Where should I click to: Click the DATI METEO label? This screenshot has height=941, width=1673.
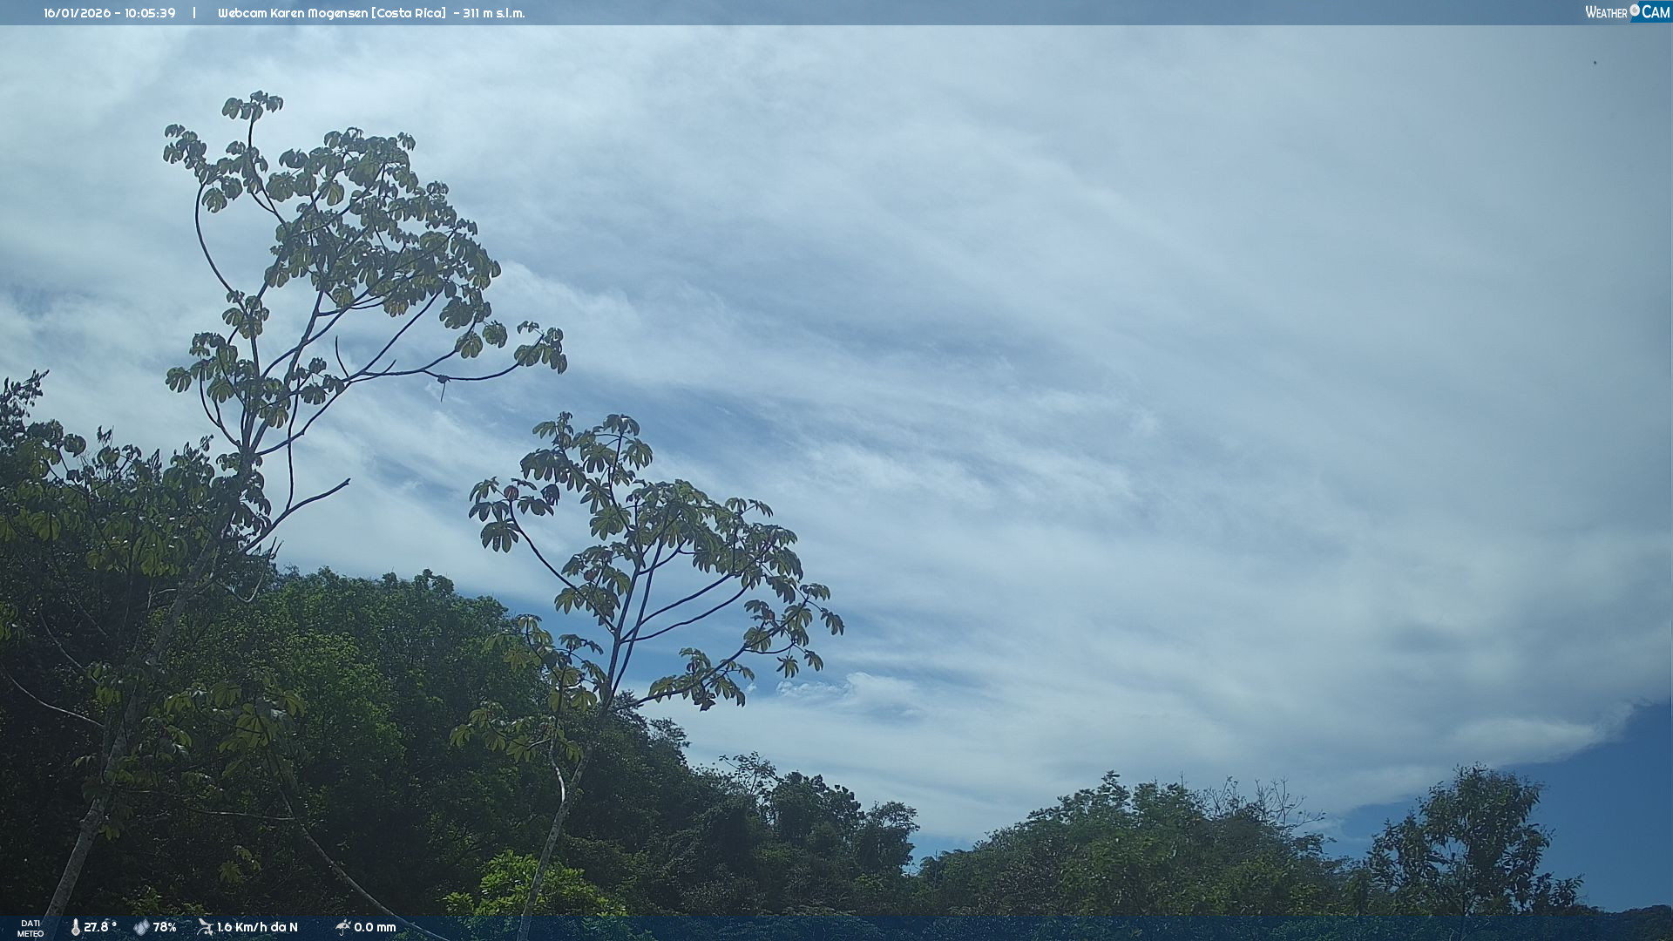click(x=30, y=928)
